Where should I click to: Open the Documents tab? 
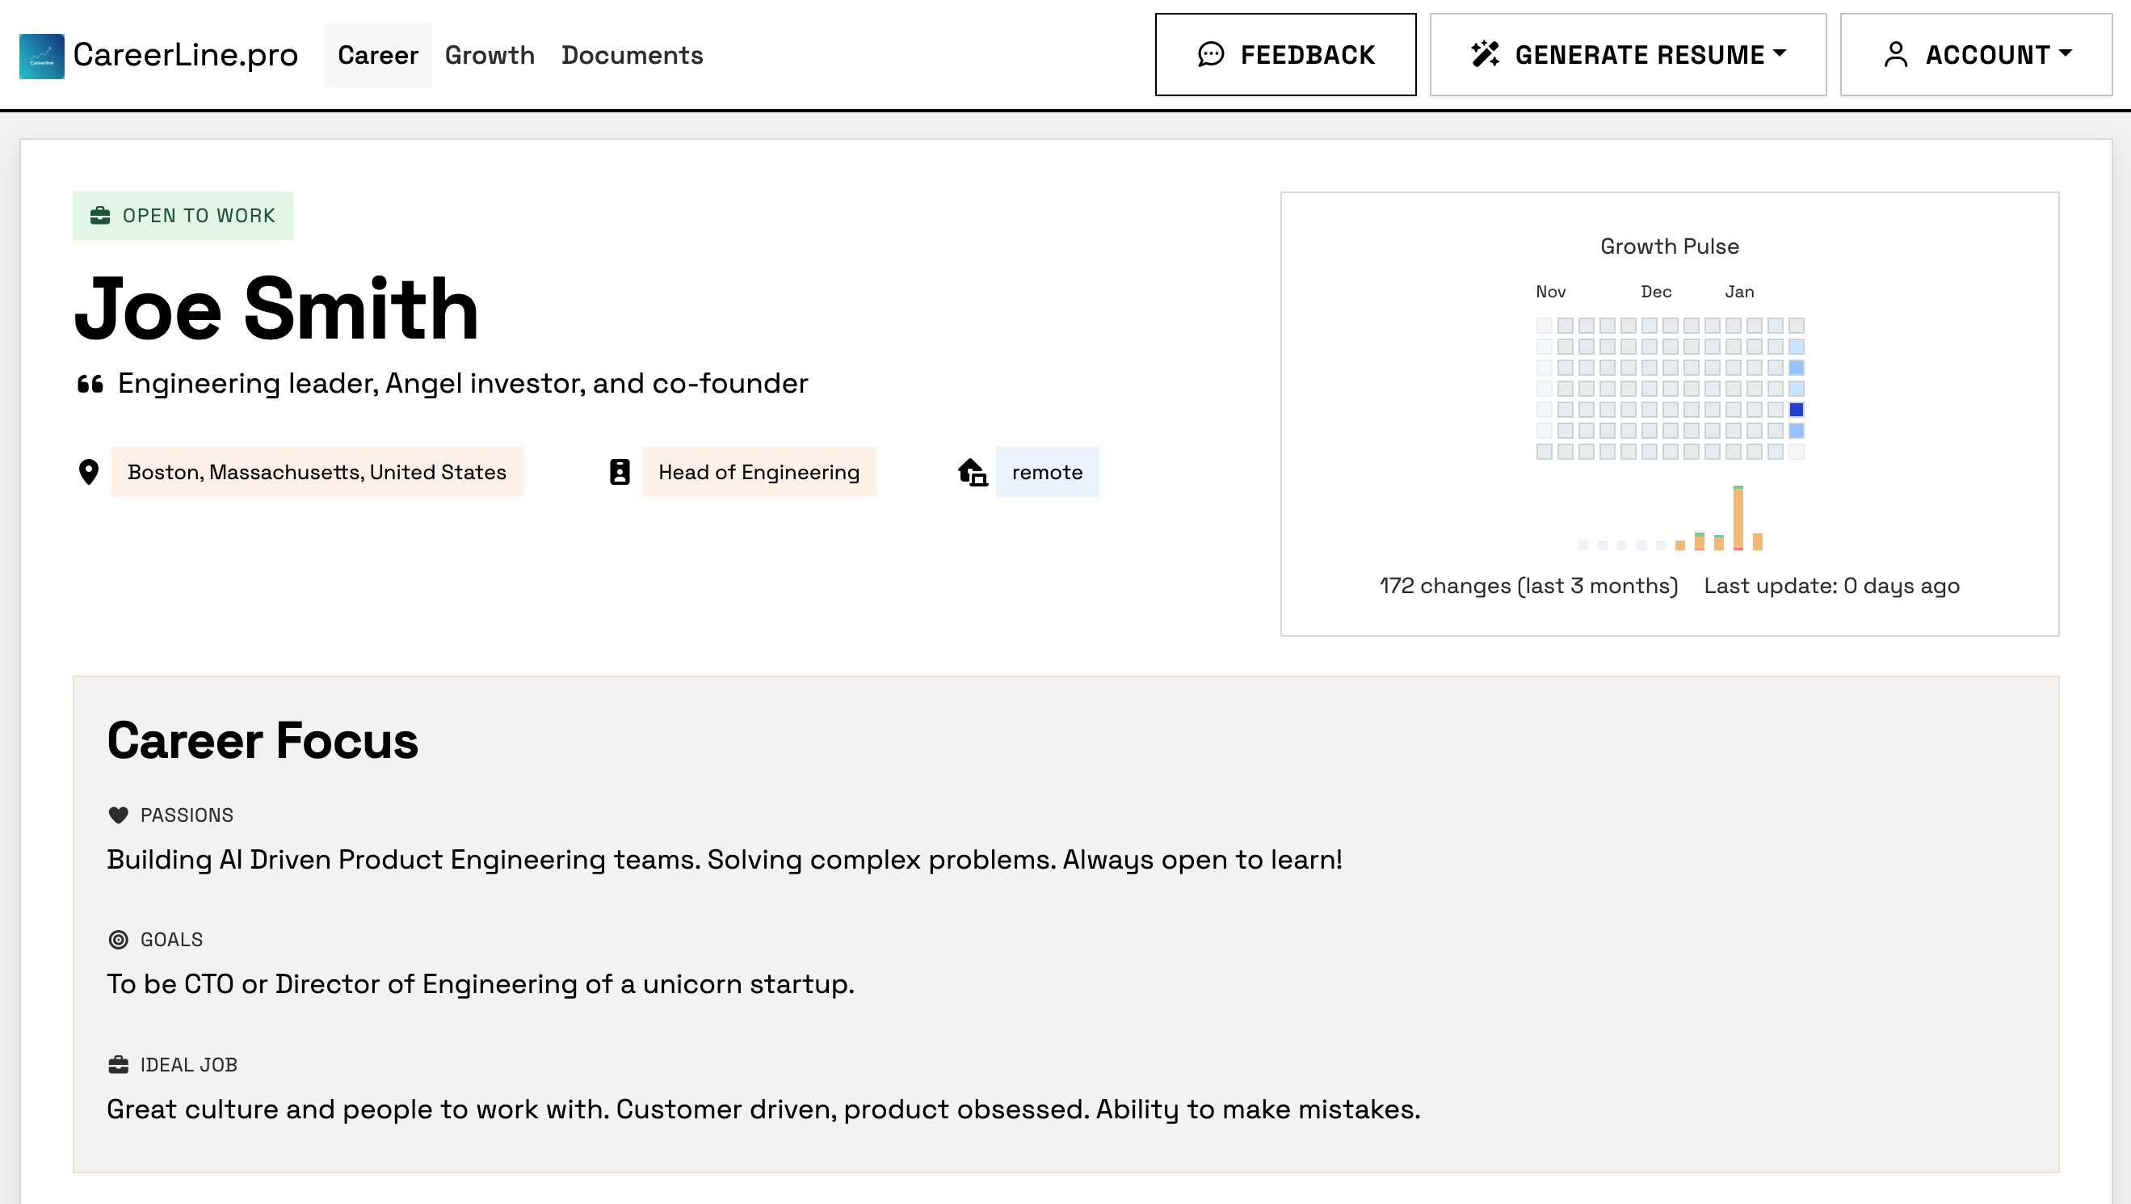coord(632,55)
